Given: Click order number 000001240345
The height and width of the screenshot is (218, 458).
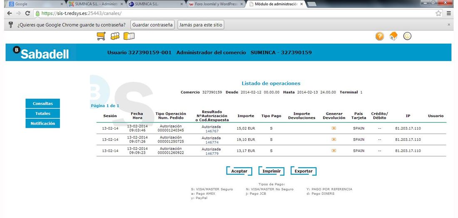Looking at the screenshot, I should 171,130.
